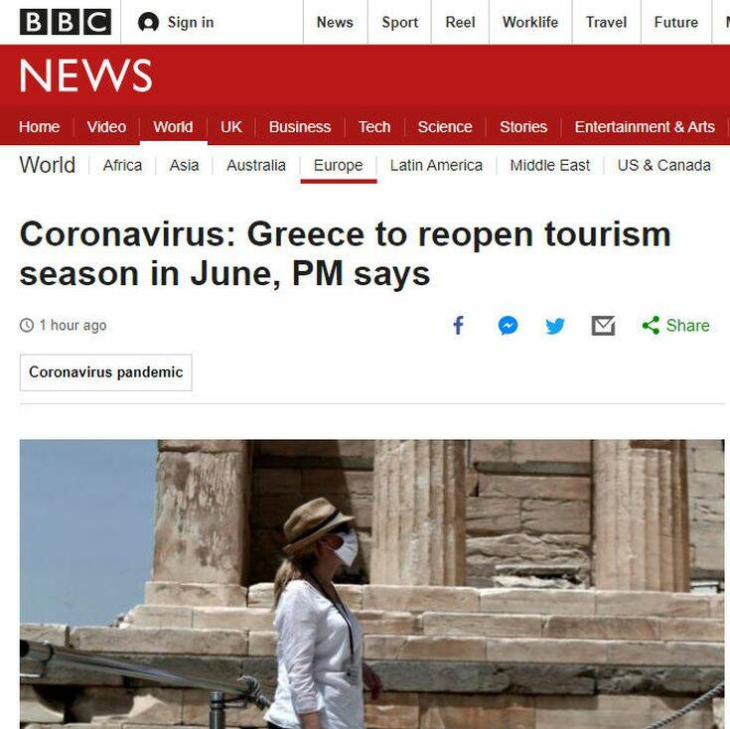Open the Europe regional subsection

pos(338,165)
